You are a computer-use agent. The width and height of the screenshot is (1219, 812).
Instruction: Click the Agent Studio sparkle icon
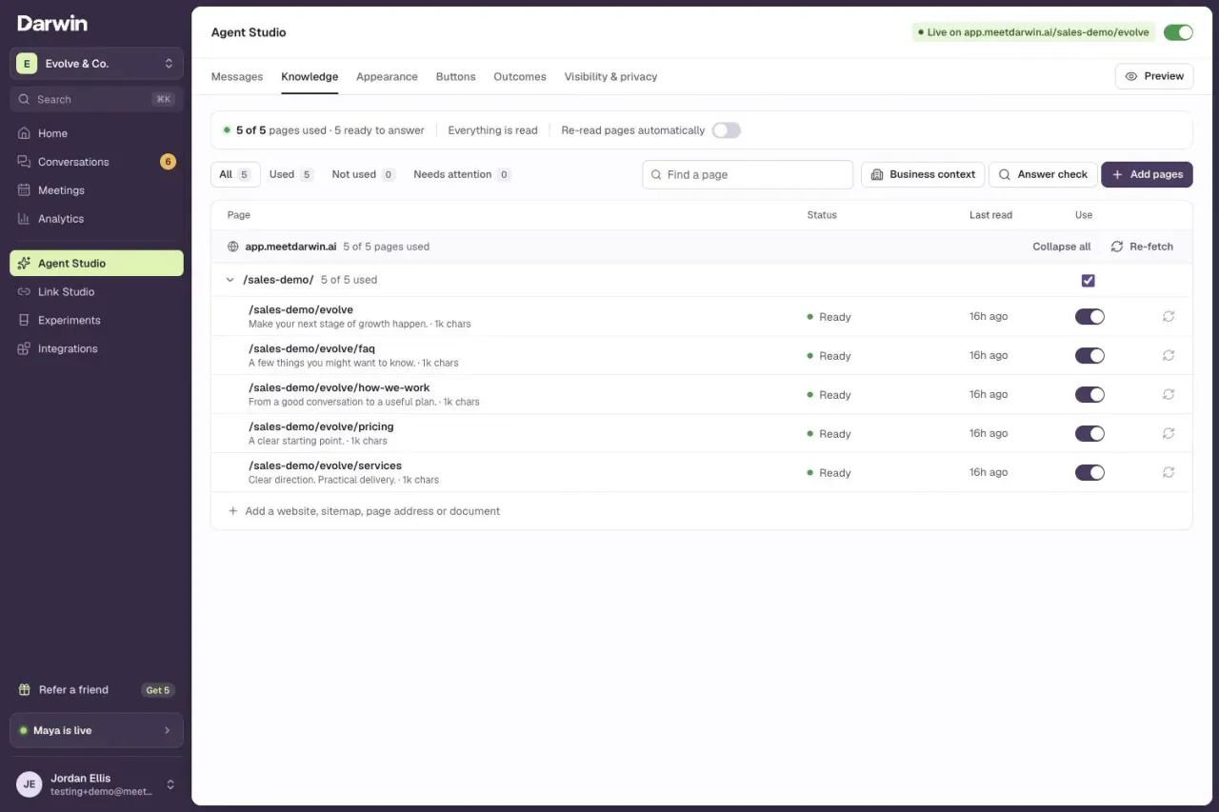(24, 264)
